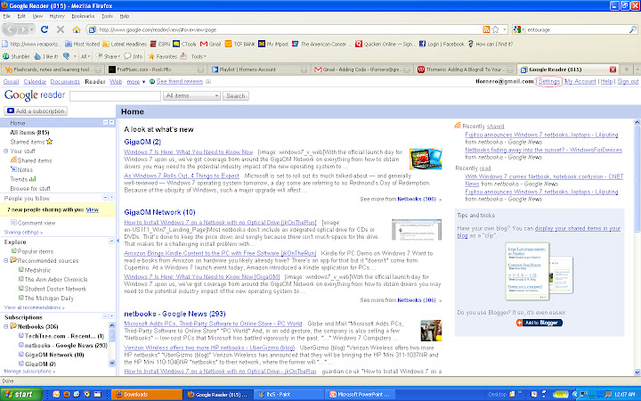Viewport: 641px width, 401px height.
Task: Switch to Downloads taskbar window
Action: 147,395
